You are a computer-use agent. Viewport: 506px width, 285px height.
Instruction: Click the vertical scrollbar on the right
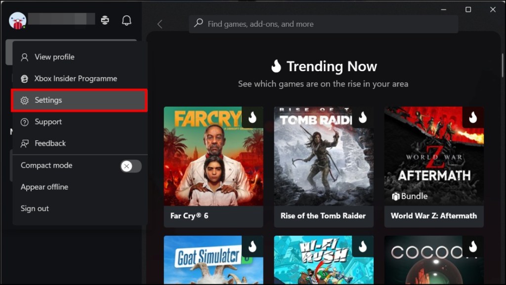tap(503, 66)
